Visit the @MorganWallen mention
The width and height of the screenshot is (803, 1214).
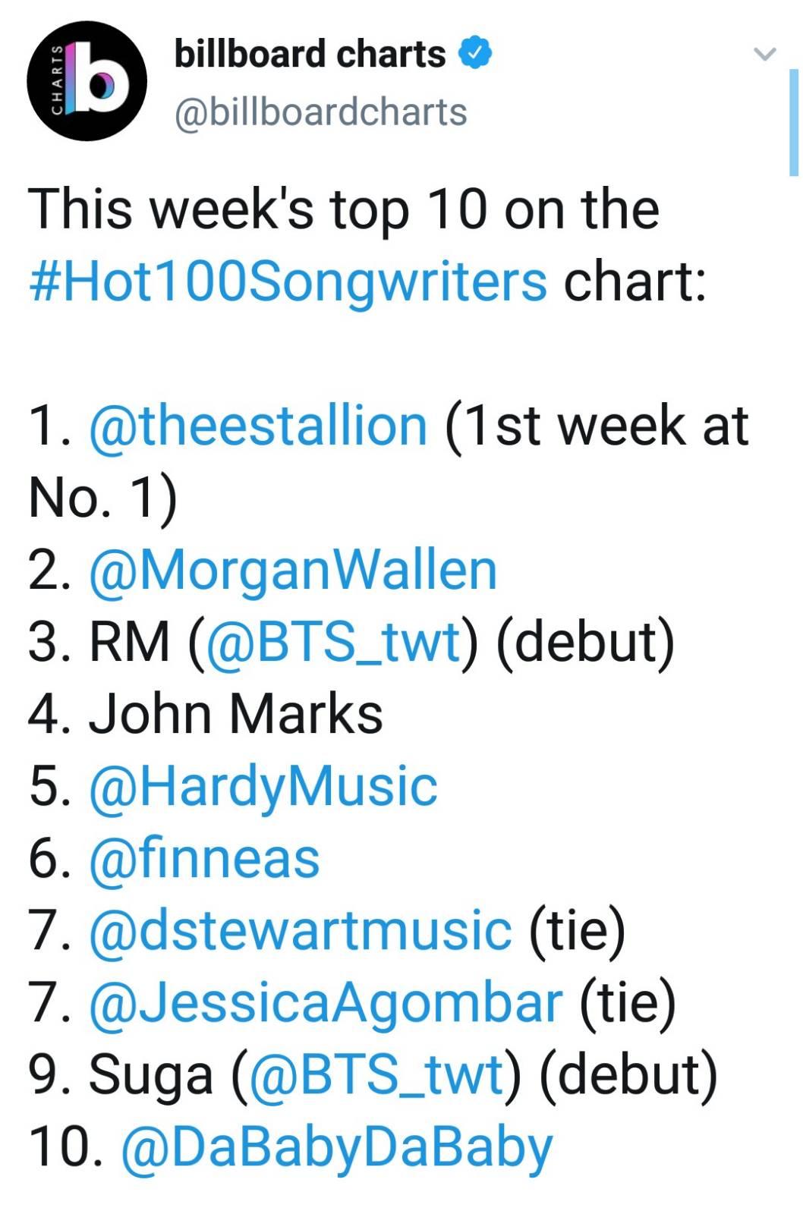point(293,571)
